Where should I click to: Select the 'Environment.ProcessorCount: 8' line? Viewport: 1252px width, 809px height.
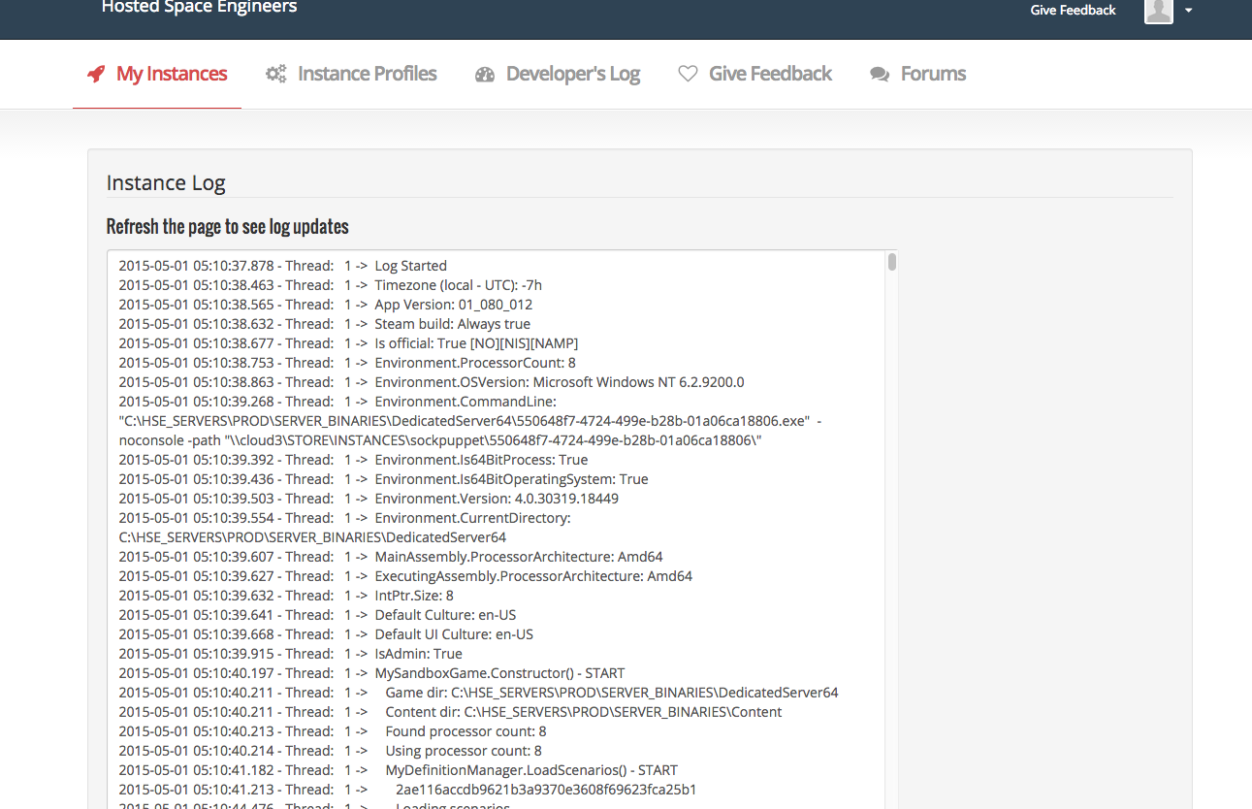[347, 363]
